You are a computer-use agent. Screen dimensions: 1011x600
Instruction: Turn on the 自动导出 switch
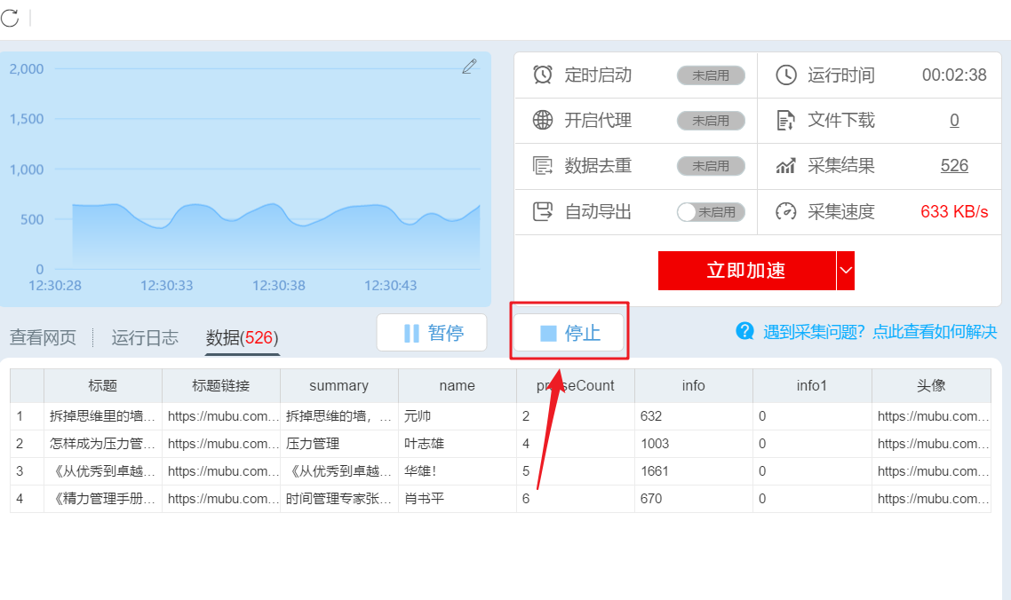pyautogui.click(x=711, y=212)
